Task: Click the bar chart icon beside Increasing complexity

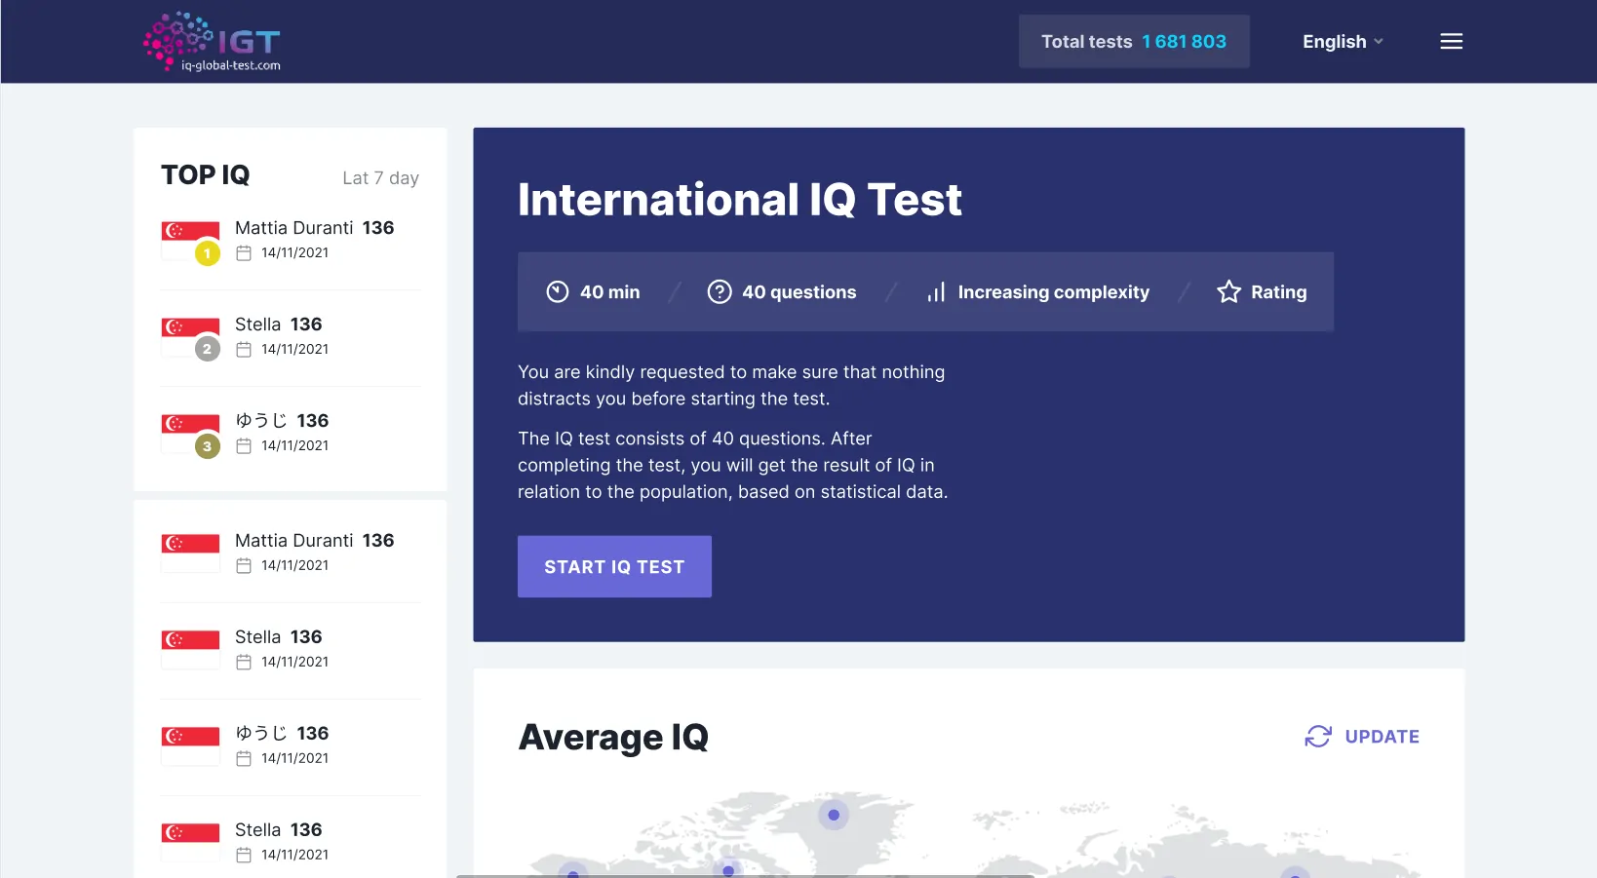Action: pos(936,292)
